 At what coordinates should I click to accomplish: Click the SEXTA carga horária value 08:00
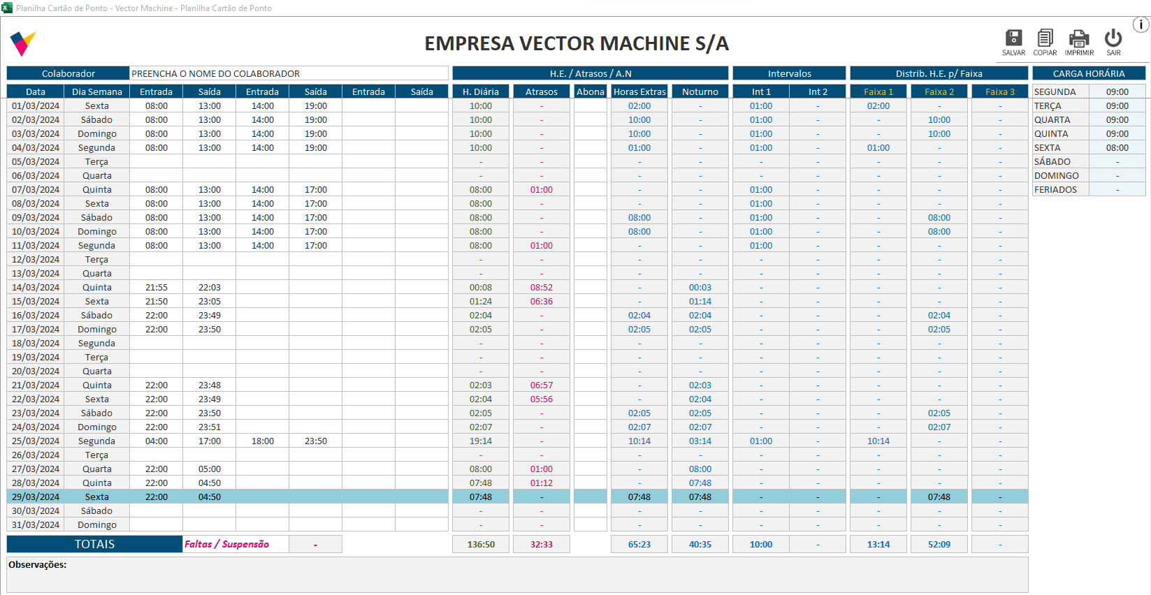point(1117,147)
